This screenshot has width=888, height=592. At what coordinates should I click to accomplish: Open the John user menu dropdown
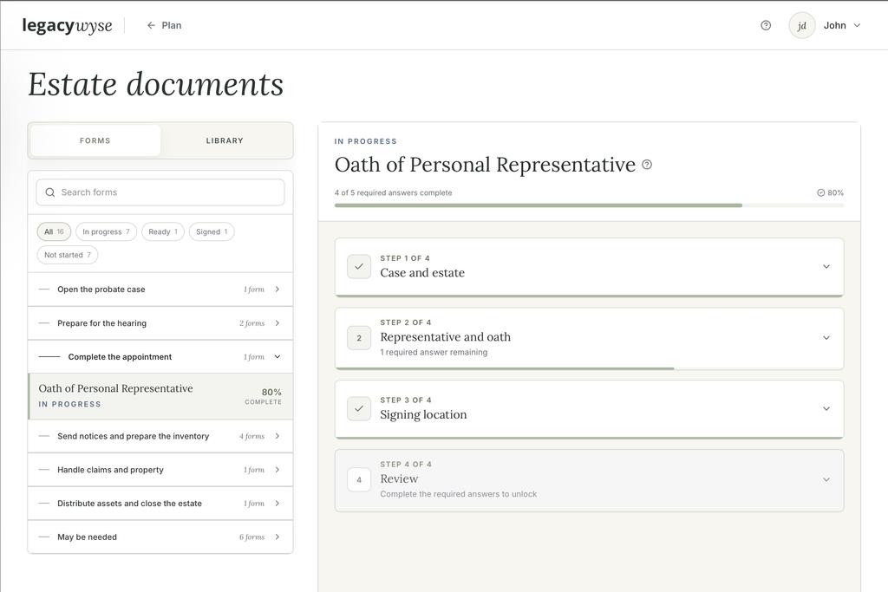(x=842, y=25)
